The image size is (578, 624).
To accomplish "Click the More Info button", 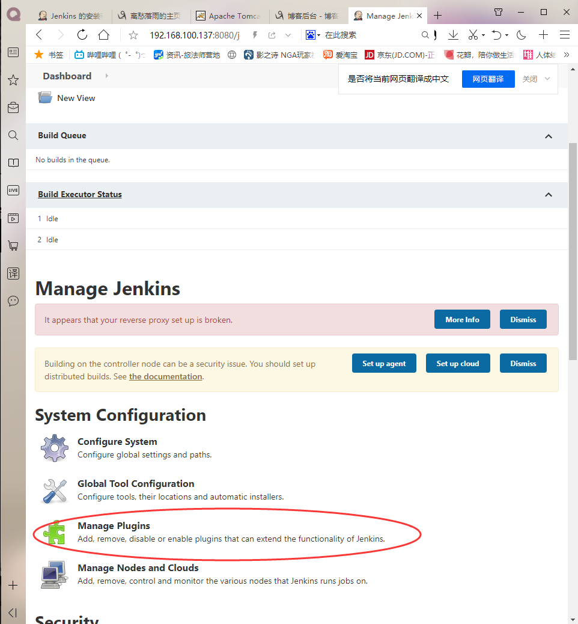I will [x=462, y=320].
